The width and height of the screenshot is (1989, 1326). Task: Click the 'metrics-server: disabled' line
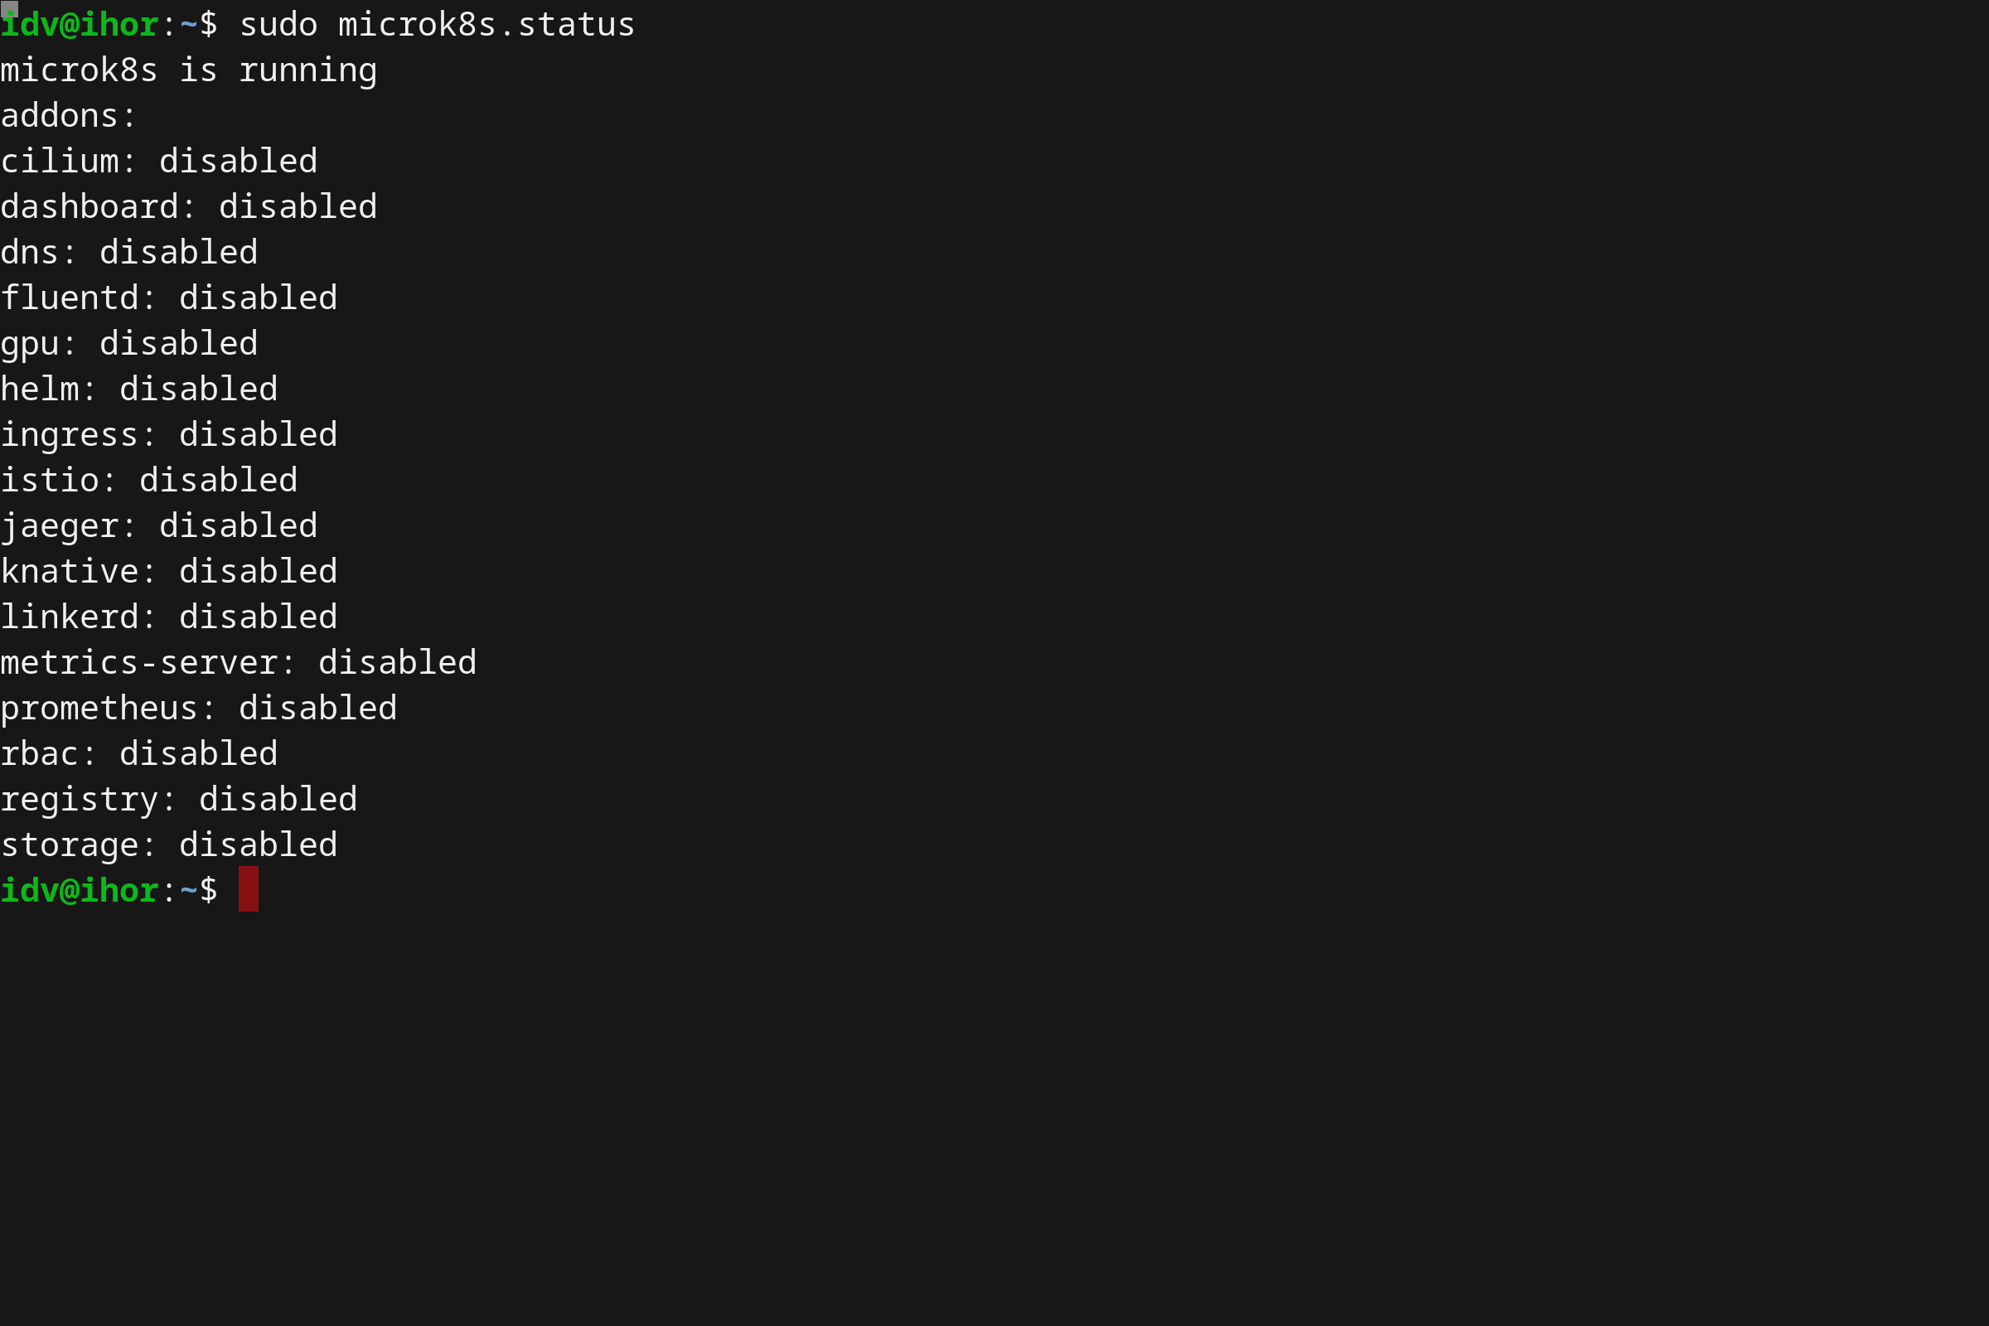click(x=239, y=663)
